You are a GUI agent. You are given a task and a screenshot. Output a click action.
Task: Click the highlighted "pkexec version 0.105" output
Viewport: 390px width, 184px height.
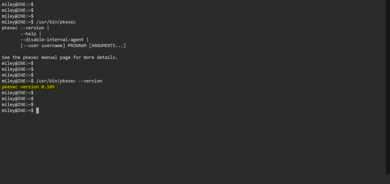pos(28,87)
